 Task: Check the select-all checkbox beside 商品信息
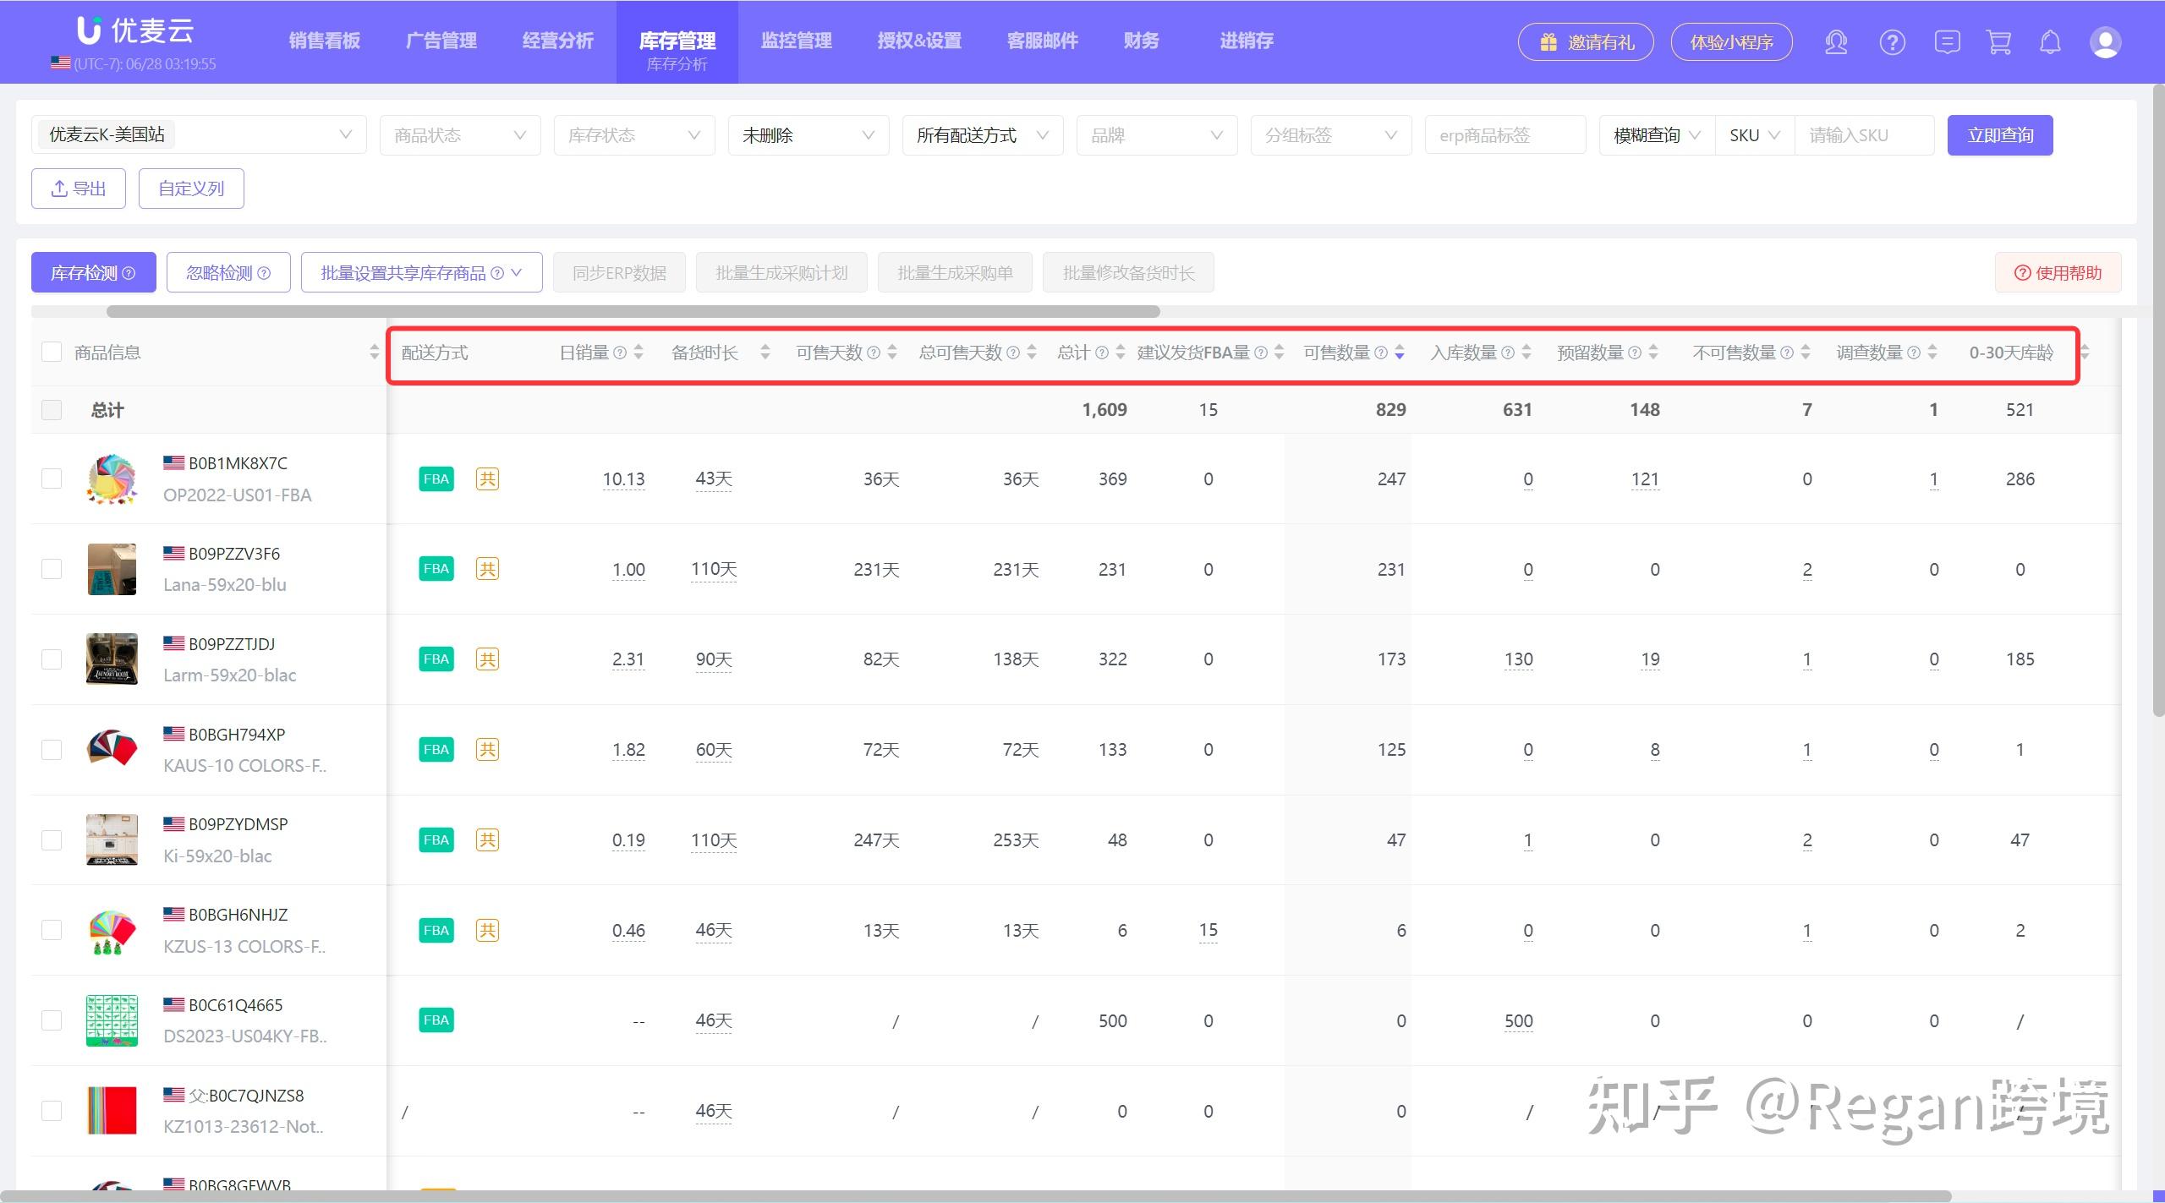click(52, 353)
